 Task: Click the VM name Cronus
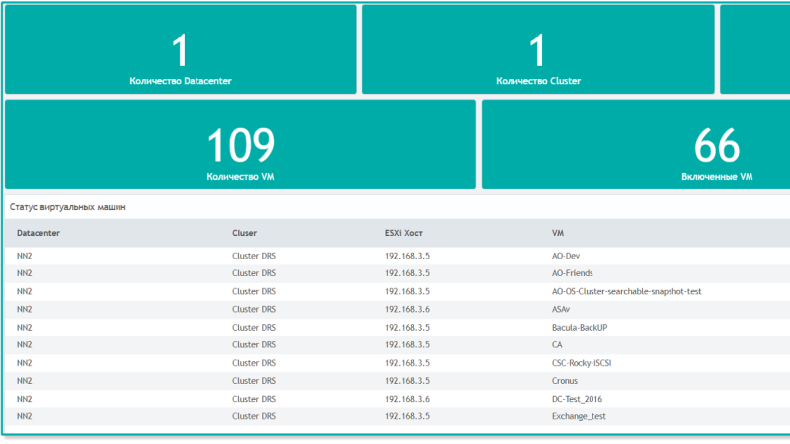[564, 381]
